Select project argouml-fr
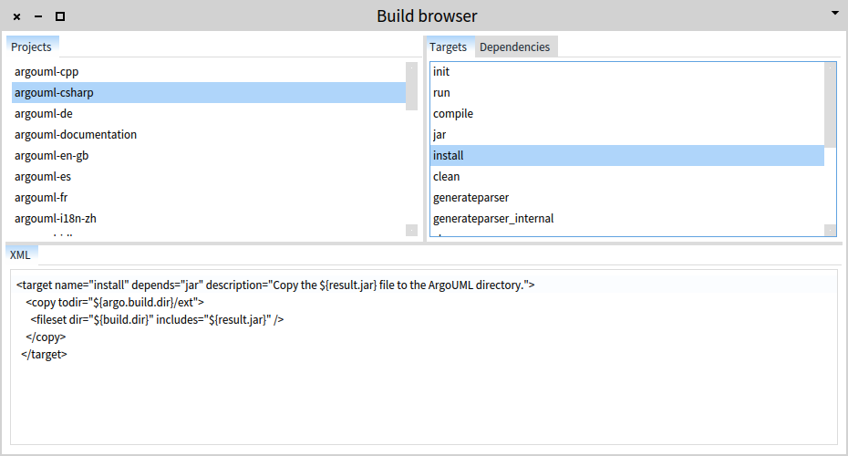848x456 pixels. point(209,198)
